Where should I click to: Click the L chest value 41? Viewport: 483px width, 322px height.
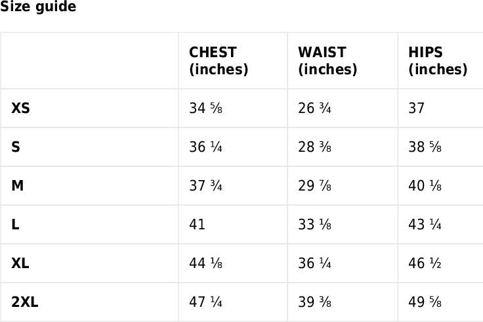click(x=198, y=225)
